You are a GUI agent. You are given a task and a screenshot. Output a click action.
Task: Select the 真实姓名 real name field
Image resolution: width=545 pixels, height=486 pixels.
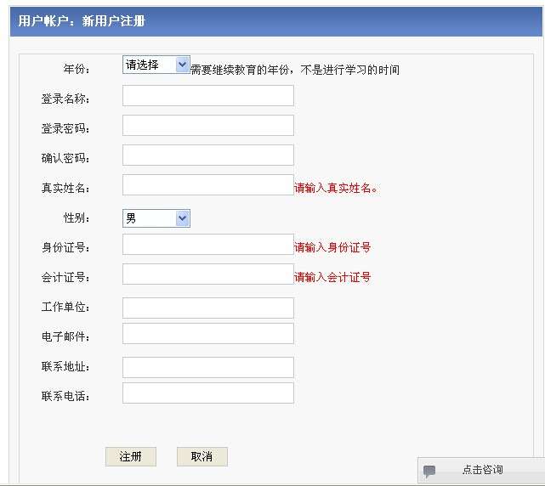pyautogui.click(x=207, y=185)
